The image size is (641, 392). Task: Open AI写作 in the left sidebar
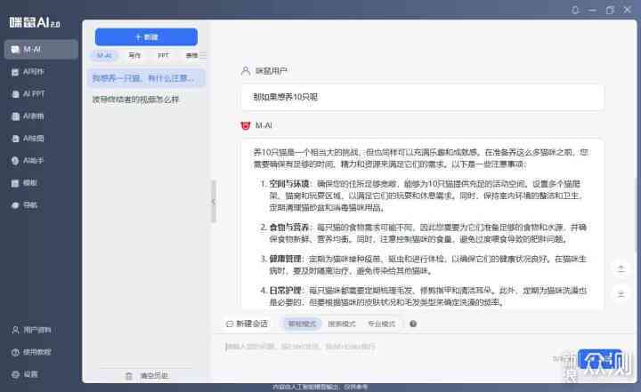tap(28, 72)
